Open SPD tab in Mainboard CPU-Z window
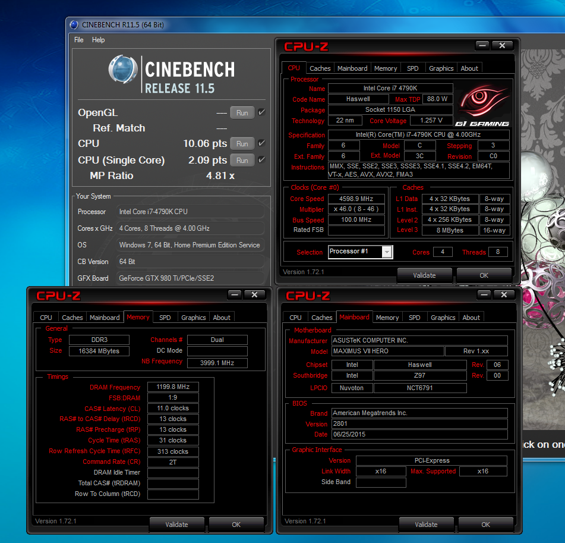The height and width of the screenshot is (543, 565). pyautogui.click(x=414, y=318)
